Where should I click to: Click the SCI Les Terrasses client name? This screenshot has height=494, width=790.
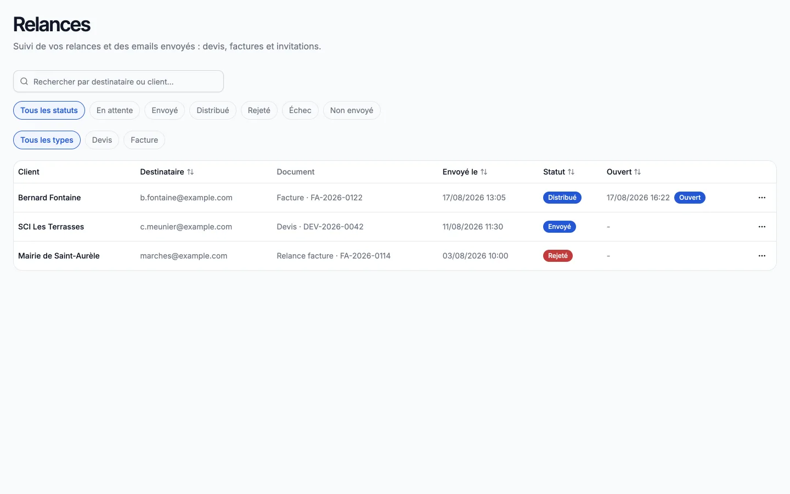(51, 227)
